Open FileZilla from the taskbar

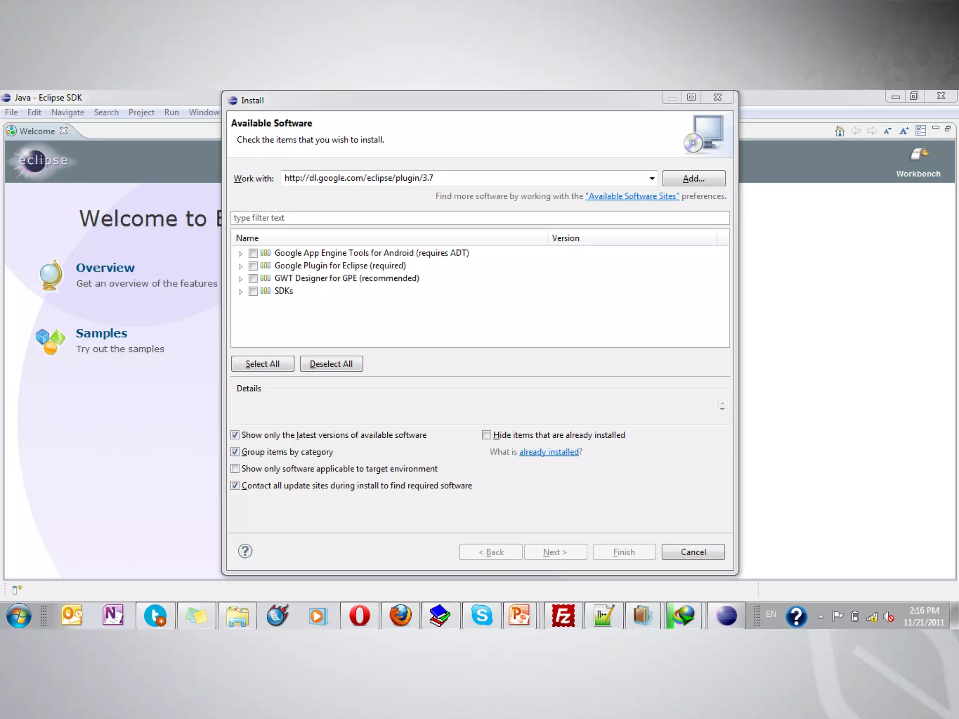pos(563,616)
